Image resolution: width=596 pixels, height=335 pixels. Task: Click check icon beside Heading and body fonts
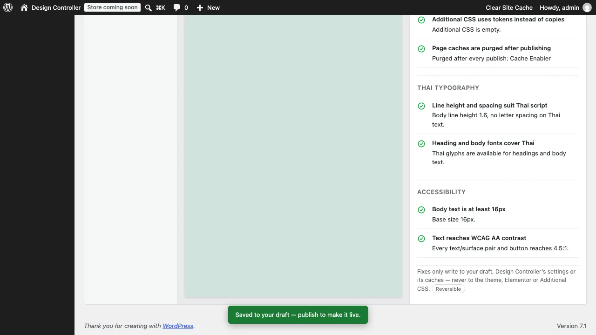(x=421, y=144)
